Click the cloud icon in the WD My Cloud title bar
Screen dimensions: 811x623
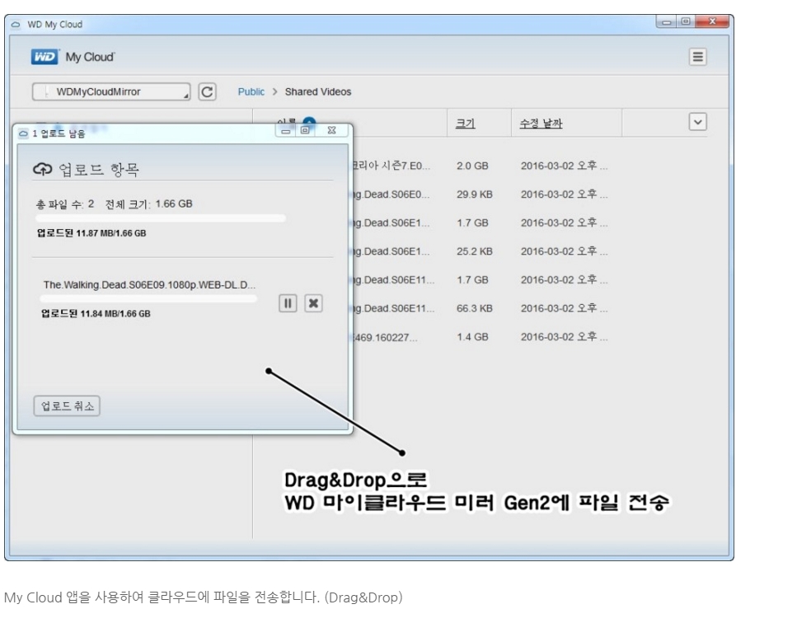pyautogui.click(x=16, y=24)
